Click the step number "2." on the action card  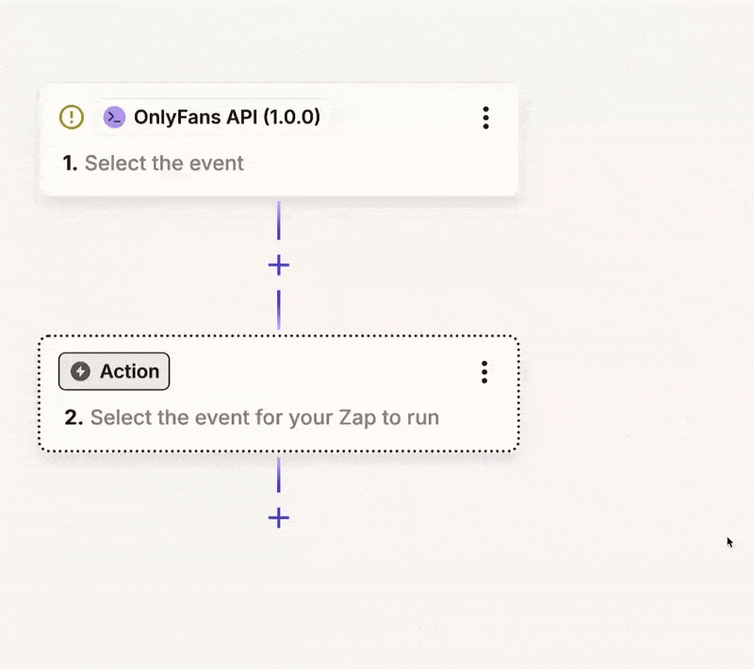coord(74,416)
